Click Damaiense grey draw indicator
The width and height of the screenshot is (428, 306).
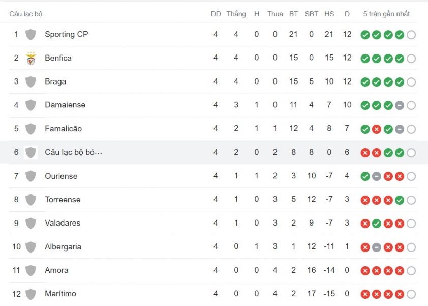(400, 105)
